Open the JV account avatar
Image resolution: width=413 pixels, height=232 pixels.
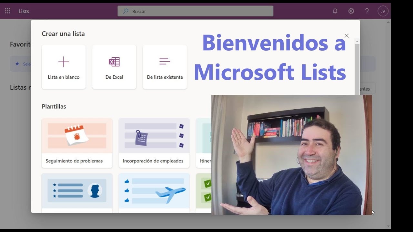[x=383, y=11]
